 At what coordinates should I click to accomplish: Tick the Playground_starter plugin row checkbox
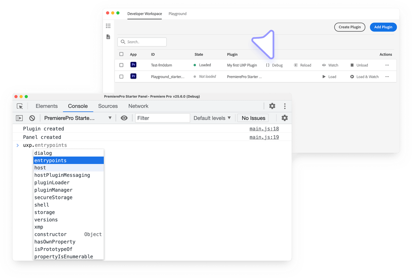(121, 76)
